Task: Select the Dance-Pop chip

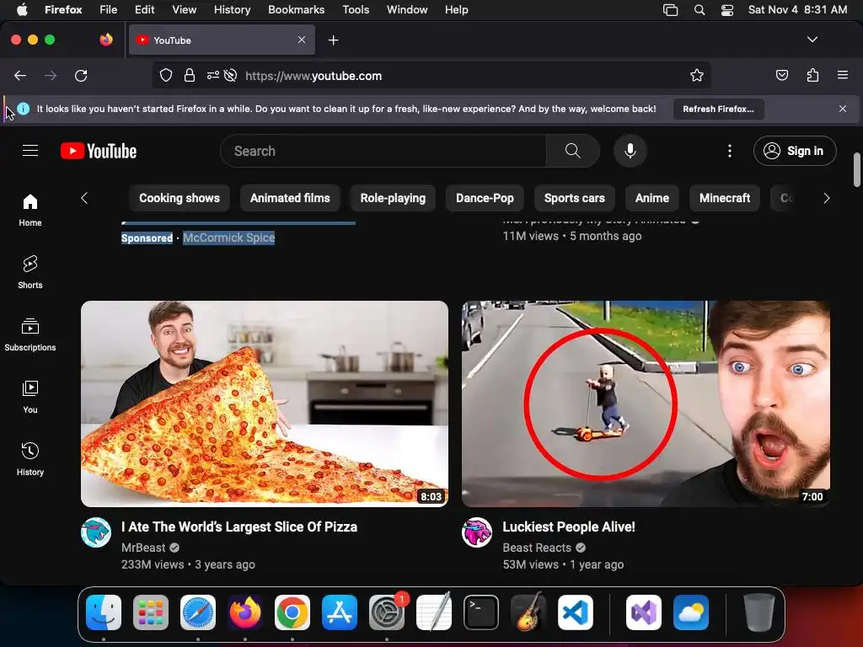Action: (x=485, y=198)
